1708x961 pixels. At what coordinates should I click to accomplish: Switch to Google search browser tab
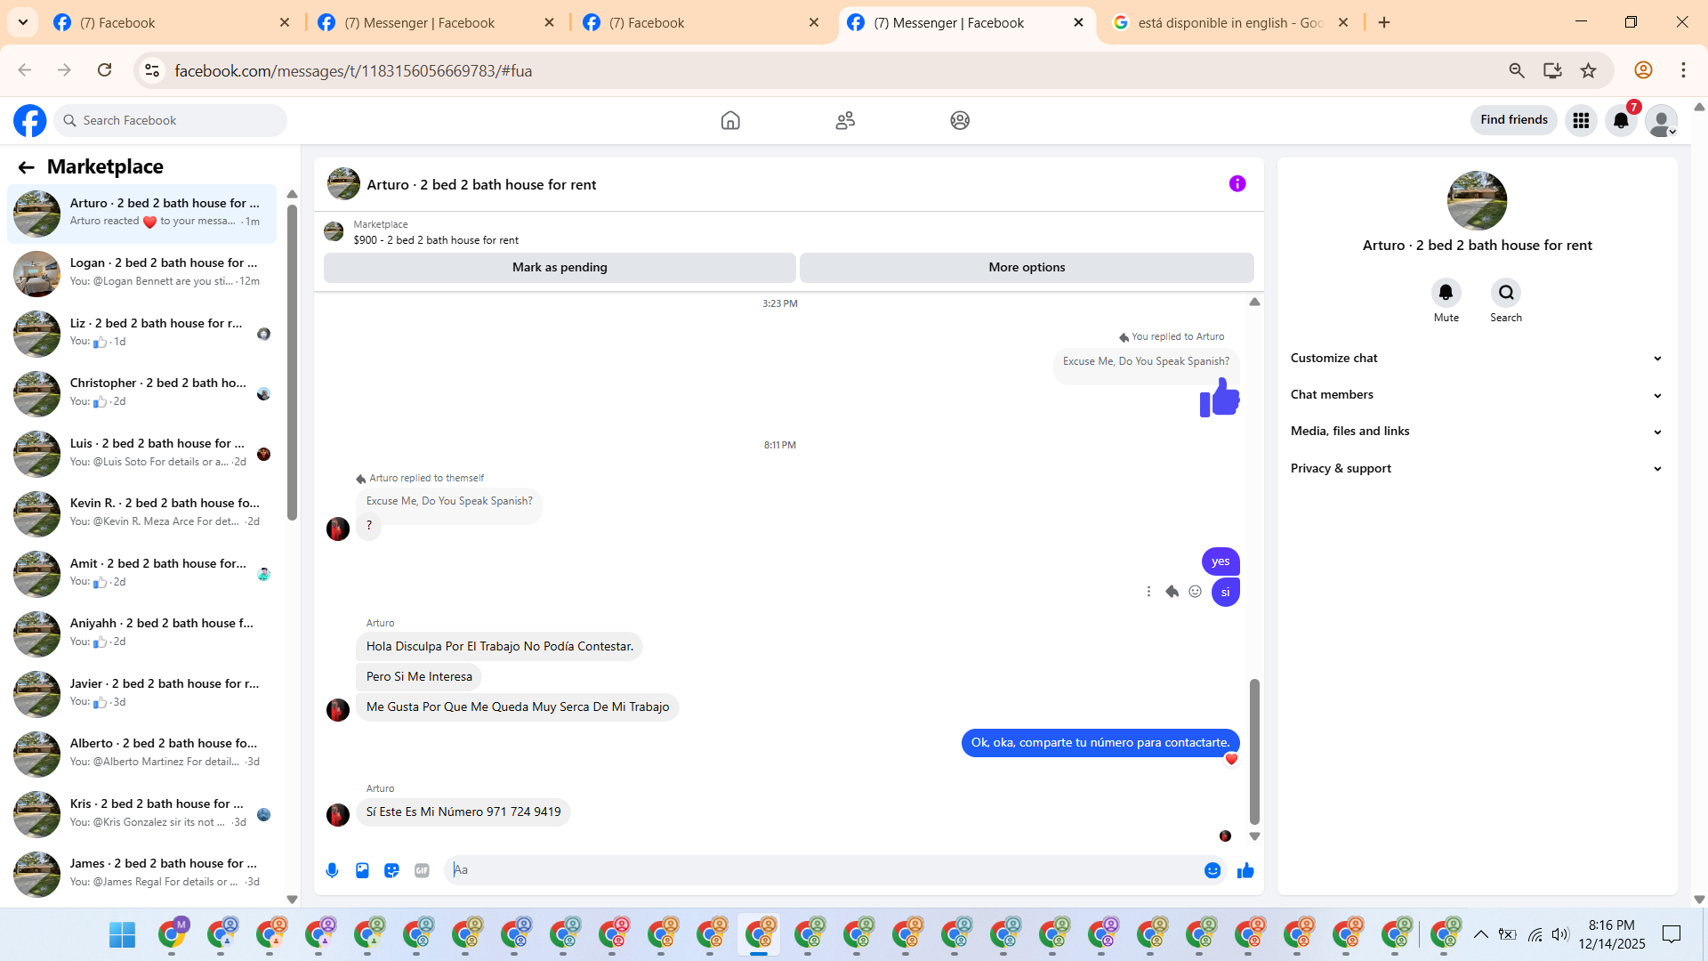[1228, 23]
